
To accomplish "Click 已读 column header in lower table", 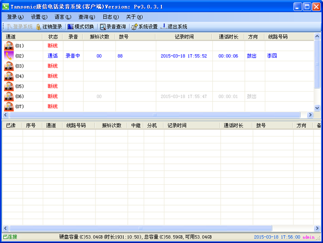I will coord(11,125).
